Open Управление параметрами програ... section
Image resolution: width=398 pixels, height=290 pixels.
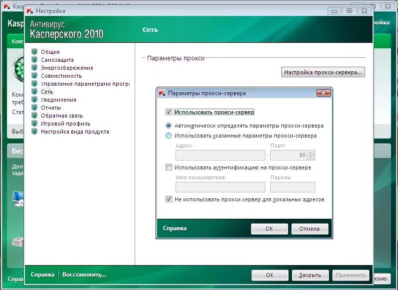point(85,84)
